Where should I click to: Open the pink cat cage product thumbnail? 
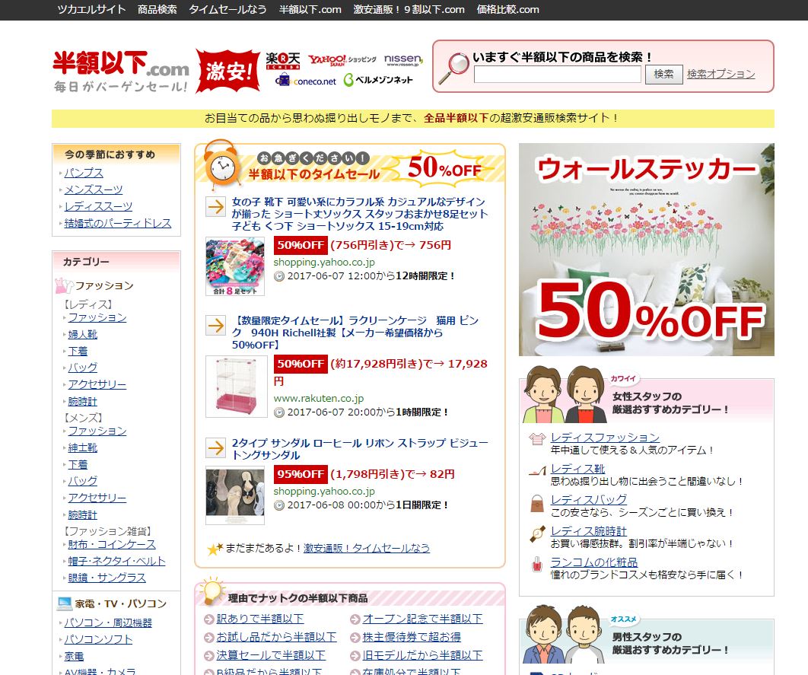coord(236,387)
